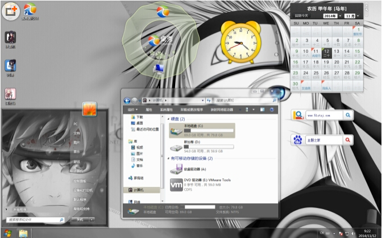Collapse the 有可移动存储的设备 (2) group

pyautogui.click(x=169, y=158)
